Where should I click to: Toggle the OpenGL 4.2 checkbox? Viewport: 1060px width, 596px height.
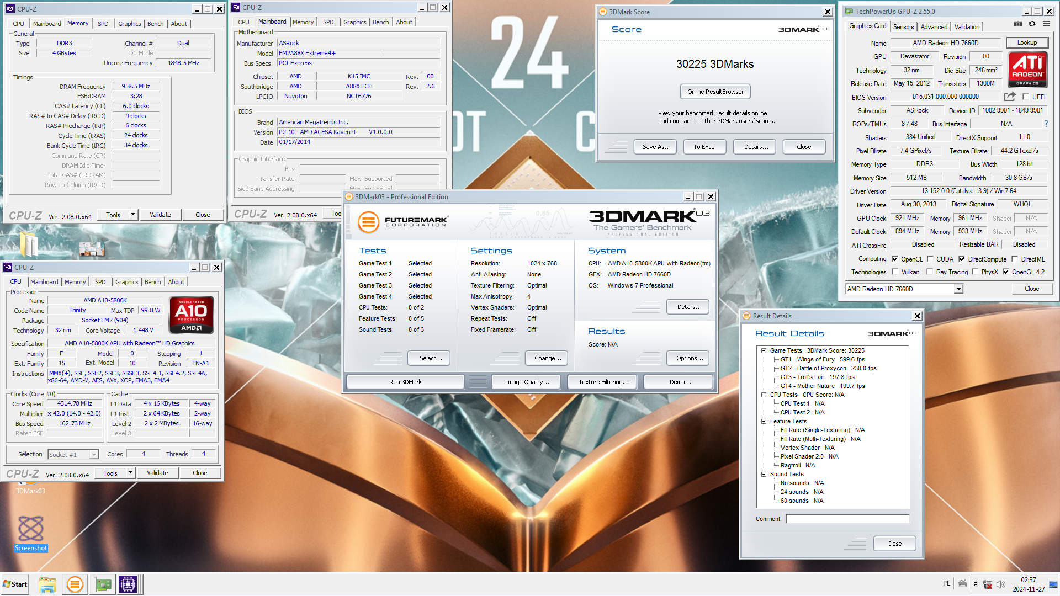tap(1006, 272)
